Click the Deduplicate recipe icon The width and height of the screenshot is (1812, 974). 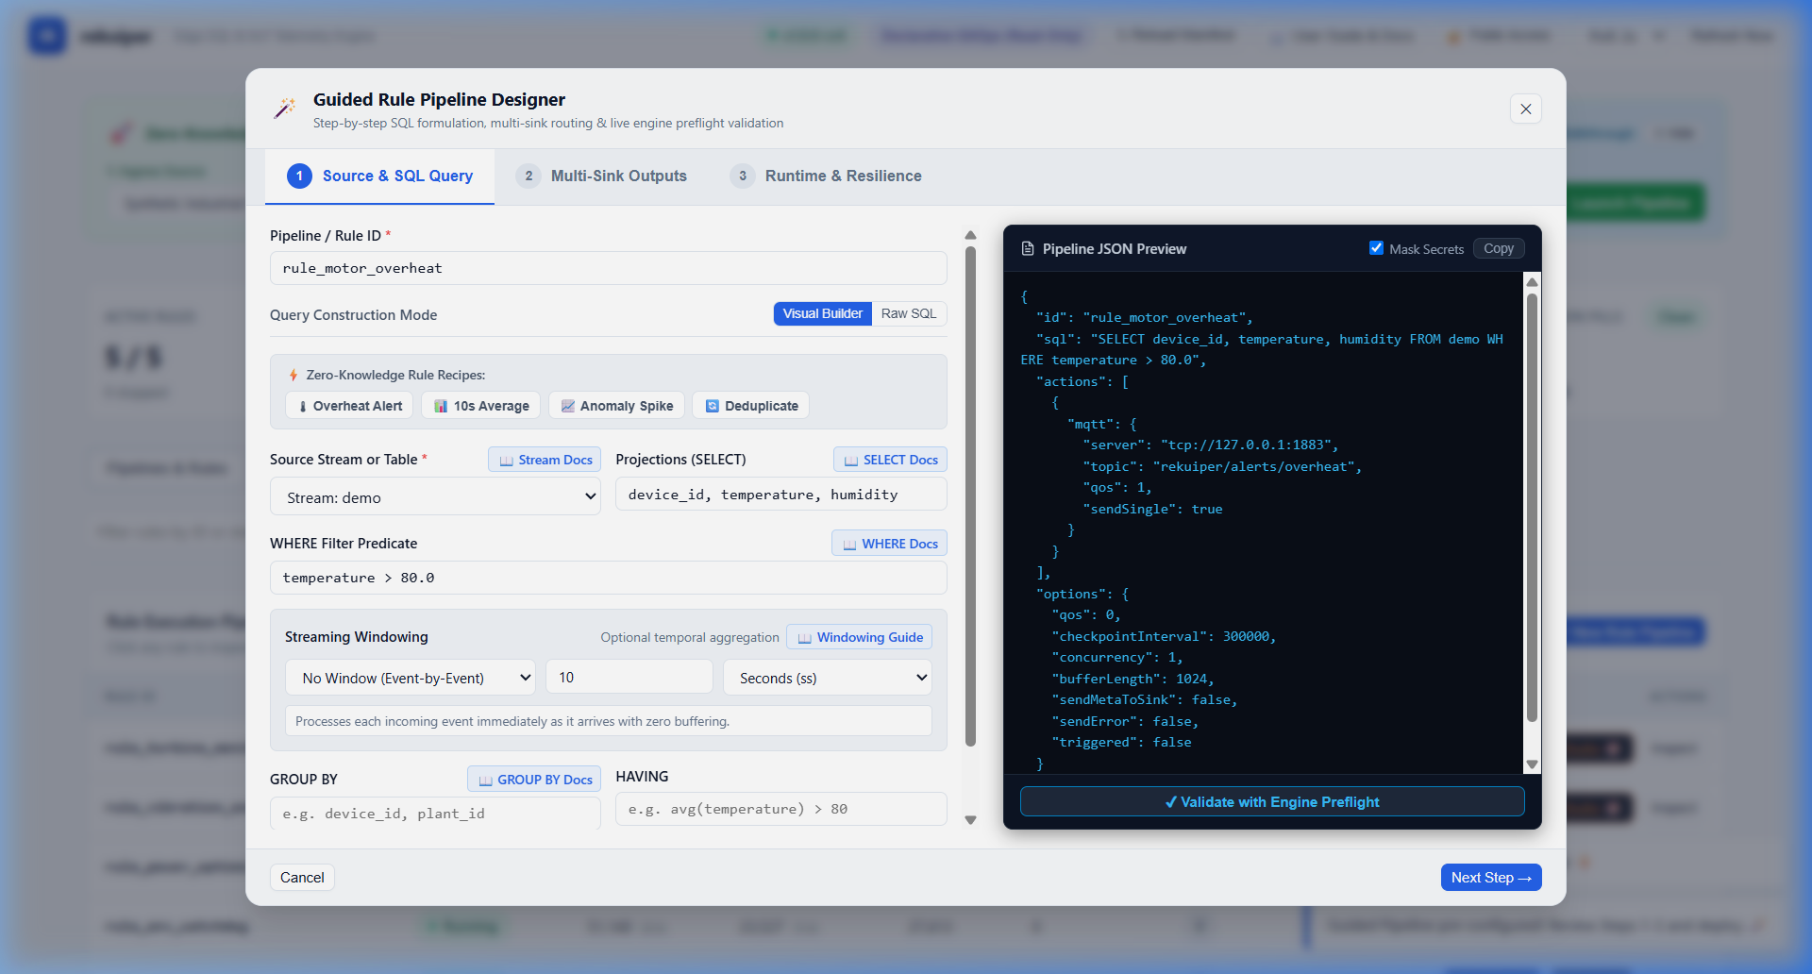click(x=713, y=406)
